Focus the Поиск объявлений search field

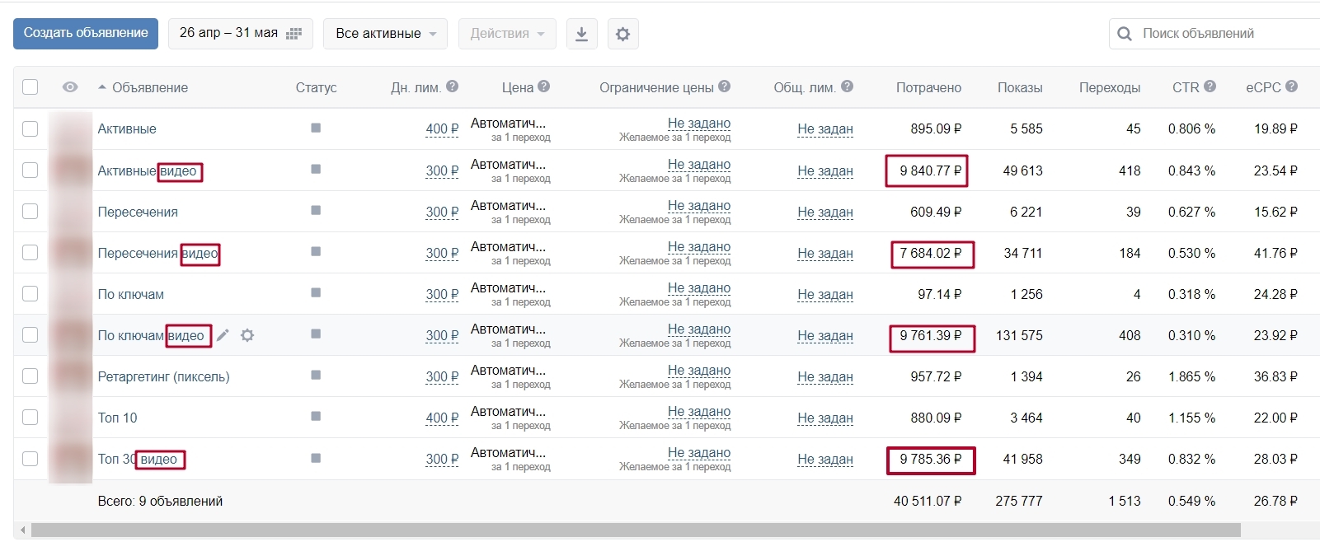click(1220, 34)
